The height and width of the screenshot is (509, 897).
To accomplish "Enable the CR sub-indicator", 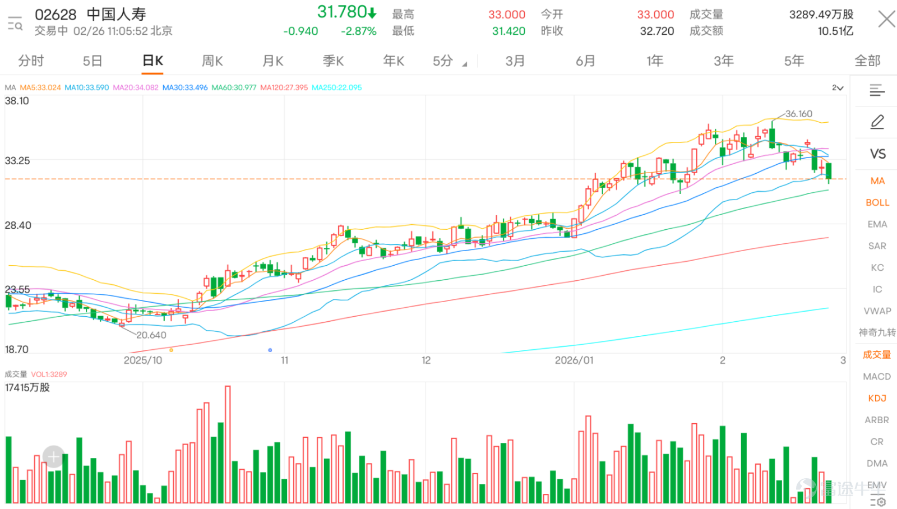I will click(x=877, y=442).
